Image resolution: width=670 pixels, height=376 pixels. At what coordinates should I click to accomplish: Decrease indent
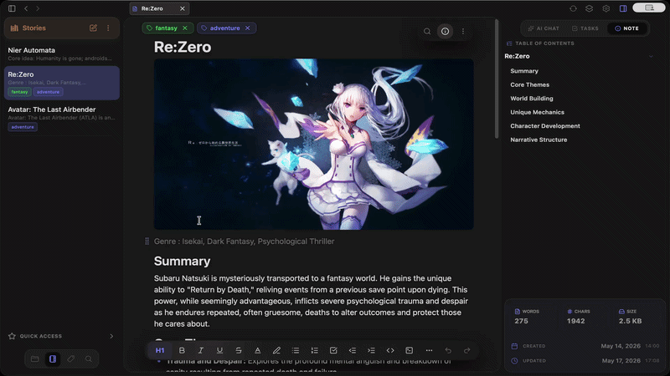(x=352, y=350)
